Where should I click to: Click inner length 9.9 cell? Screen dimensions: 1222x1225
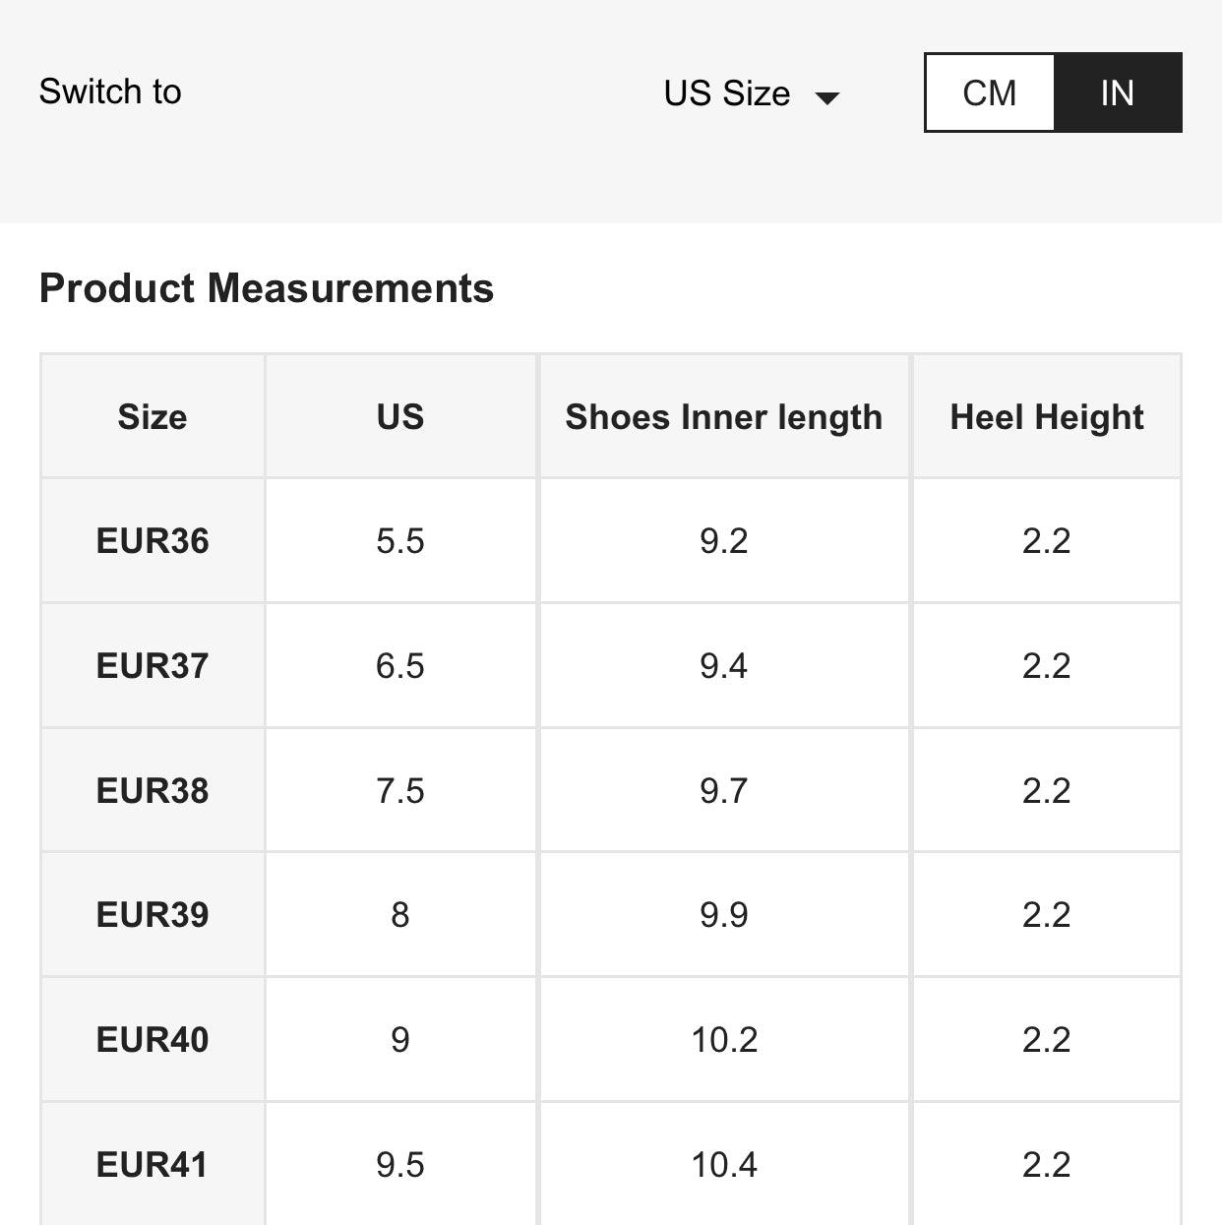click(x=724, y=915)
